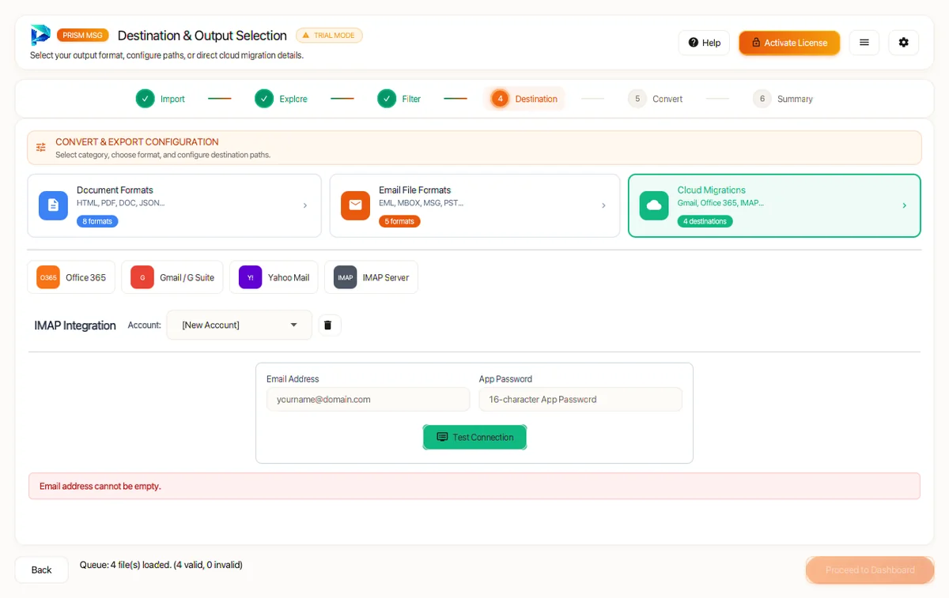Screen dimensions: 949x598
Task: Click the configuration sliders icon
Action: pyautogui.click(x=41, y=148)
